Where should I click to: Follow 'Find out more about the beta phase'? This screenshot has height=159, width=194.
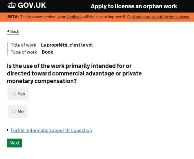[158, 17]
